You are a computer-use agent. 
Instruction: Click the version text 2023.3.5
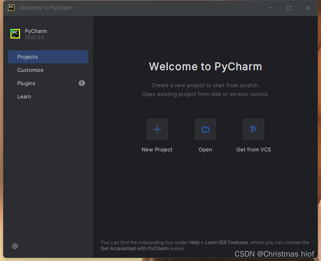[35, 37]
